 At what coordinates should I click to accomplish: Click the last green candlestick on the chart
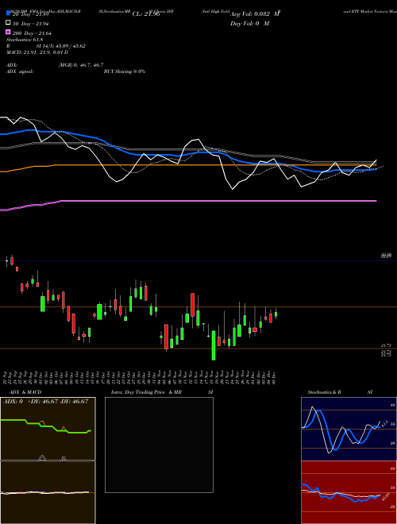pos(276,314)
